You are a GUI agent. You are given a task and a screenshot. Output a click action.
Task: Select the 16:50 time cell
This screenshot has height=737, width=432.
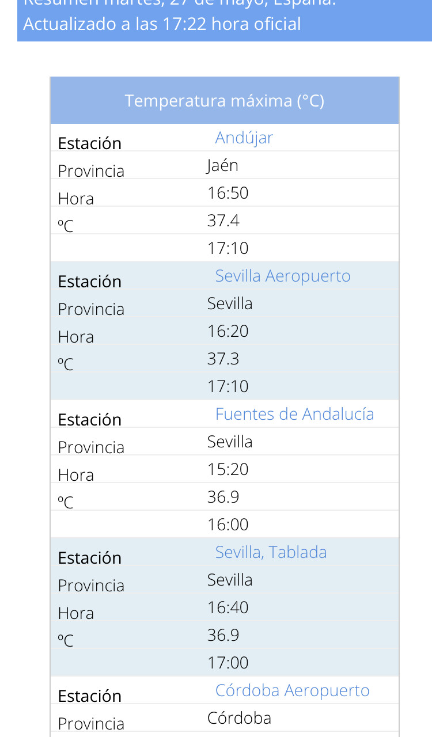(x=228, y=193)
